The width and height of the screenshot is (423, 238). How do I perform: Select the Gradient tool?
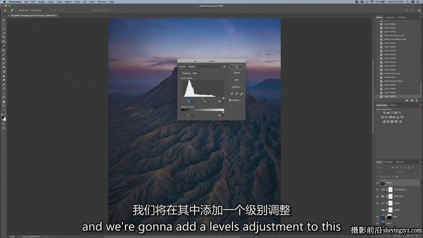click(4, 72)
